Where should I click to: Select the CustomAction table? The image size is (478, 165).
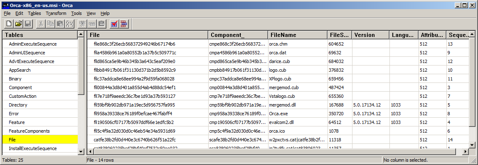point(40,96)
